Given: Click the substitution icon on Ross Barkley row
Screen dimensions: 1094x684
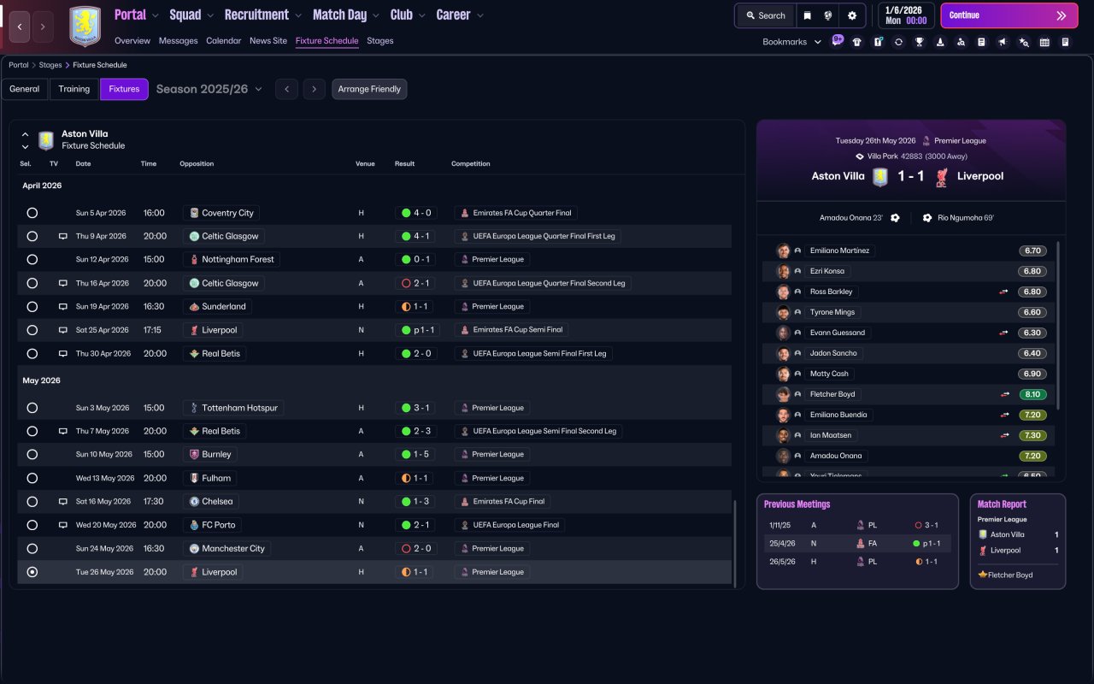Looking at the screenshot, I should tap(1004, 292).
